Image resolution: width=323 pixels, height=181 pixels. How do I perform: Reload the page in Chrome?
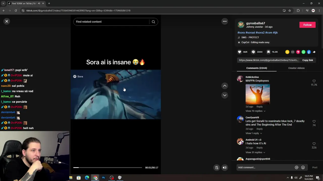(16, 11)
